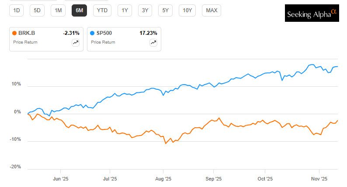Switch chart to YTD range

click(x=102, y=10)
